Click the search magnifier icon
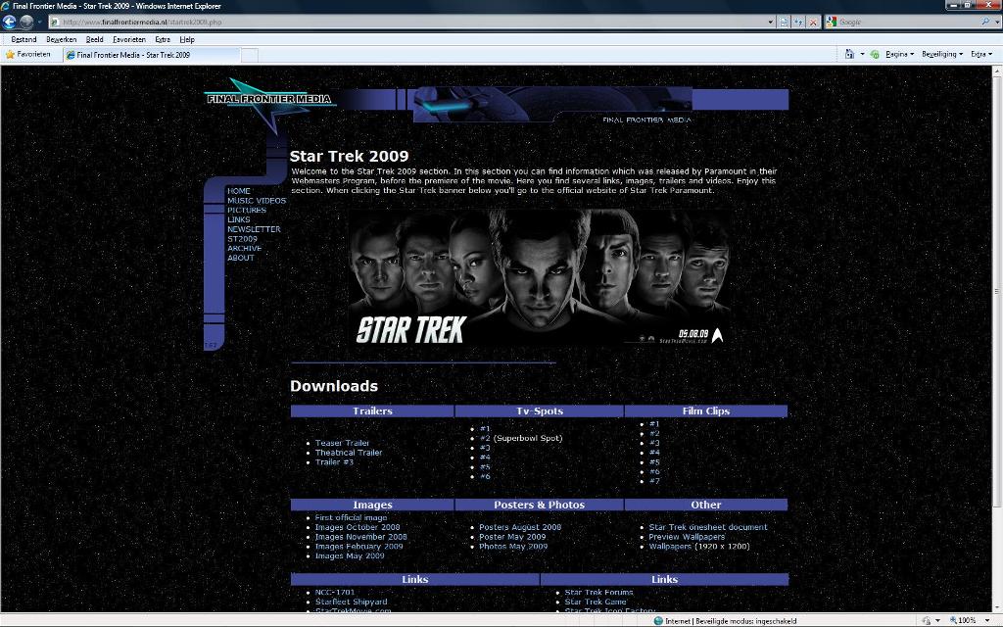 [x=985, y=22]
